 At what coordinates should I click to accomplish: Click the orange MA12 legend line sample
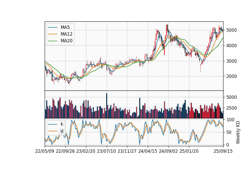53,34
